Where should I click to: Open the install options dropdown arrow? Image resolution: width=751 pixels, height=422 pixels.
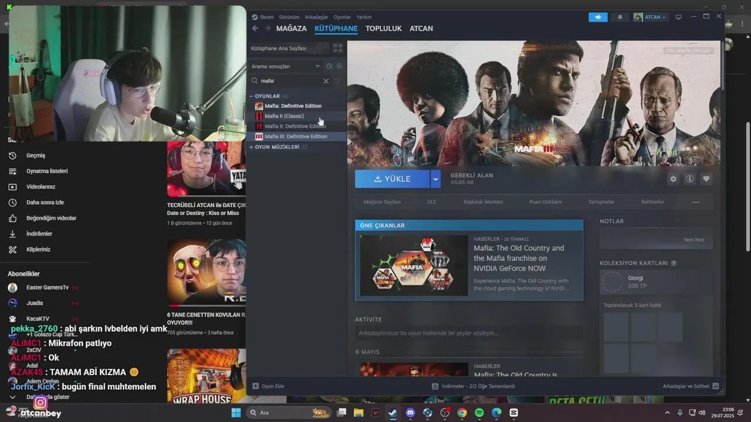(x=435, y=179)
